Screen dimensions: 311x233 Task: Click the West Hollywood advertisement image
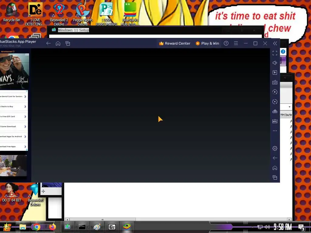pyautogui.click(x=14, y=71)
